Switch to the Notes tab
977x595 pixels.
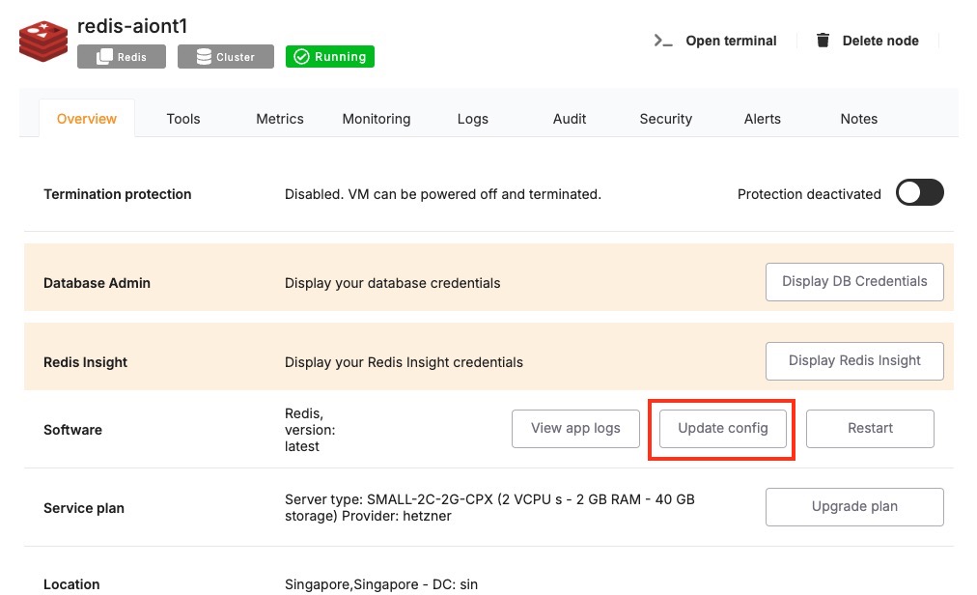pos(859,119)
